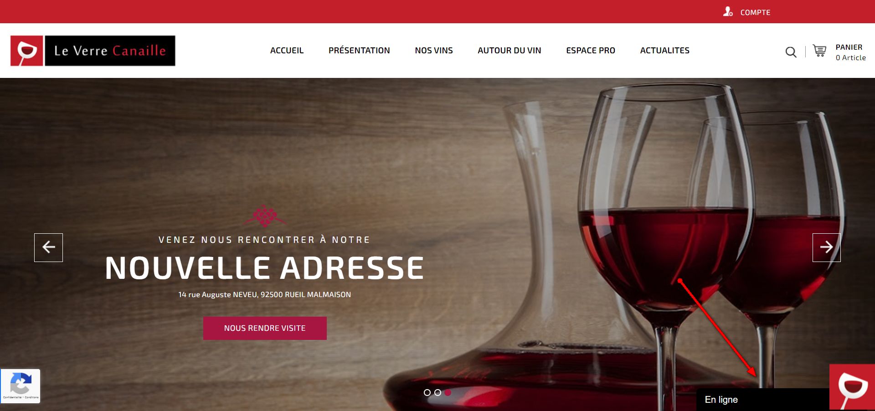Select the third active carousel dot
This screenshot has height=411, width=875.
(448, 392)
